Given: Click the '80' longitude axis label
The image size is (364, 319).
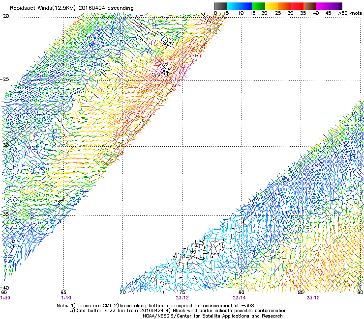Looking at the screenshot, I should coord(242,292).
